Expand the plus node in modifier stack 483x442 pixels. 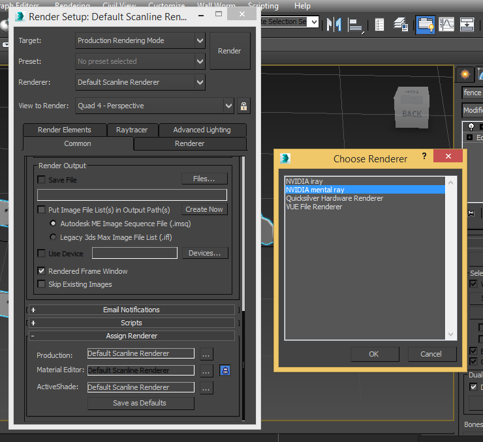click(x=469, y=138)
